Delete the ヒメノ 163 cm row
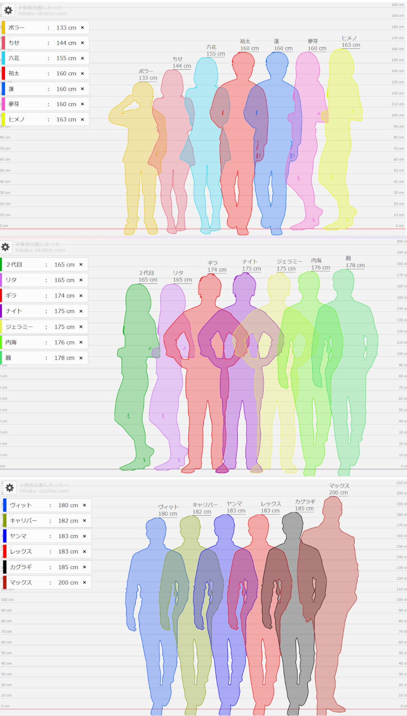The width and height of the screenshot is (407, 716). pyautogui.click(x=82, y=120)
